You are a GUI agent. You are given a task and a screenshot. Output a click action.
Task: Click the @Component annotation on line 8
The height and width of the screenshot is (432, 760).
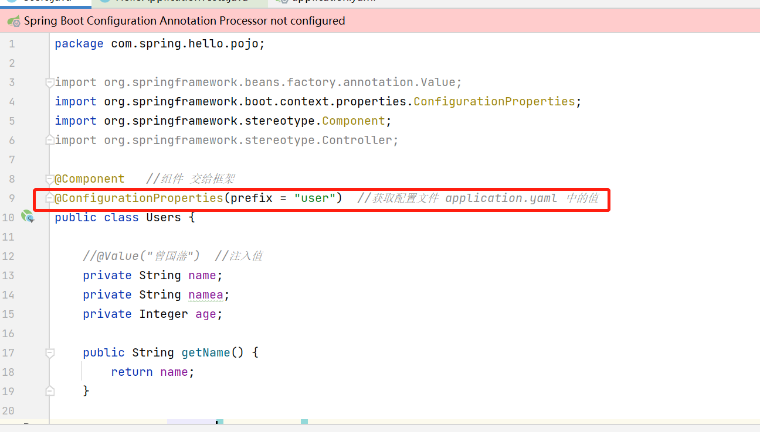pyautogui.click(x=90, y=179)
